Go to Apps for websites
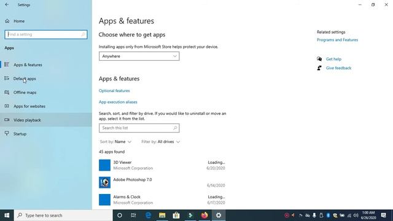This screenshot has width=393, height=221. [46, 106]
